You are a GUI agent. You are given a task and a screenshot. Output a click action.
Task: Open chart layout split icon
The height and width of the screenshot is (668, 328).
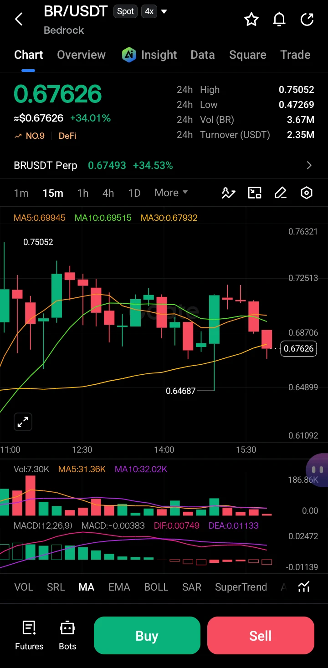point(255,193)
